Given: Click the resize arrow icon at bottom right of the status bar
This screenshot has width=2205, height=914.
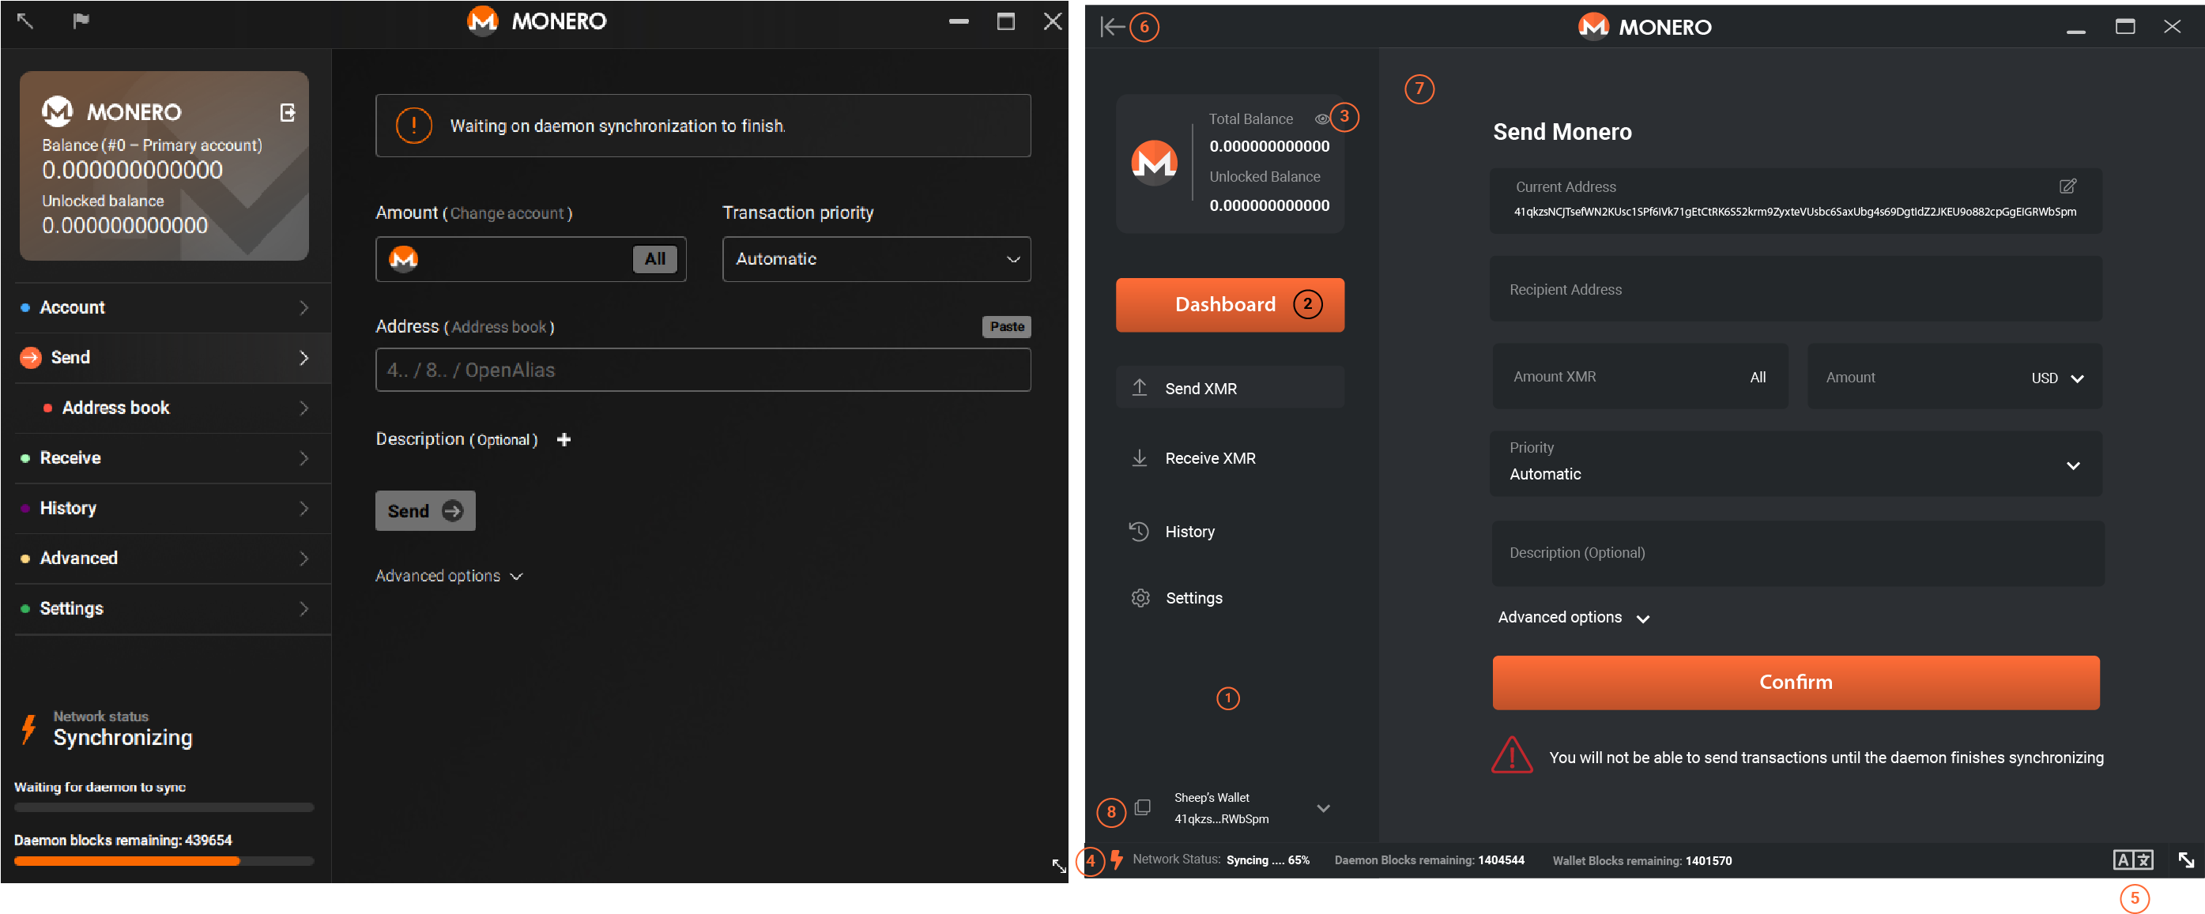Looking at the screenshot, I should (x=2185, y=859).
